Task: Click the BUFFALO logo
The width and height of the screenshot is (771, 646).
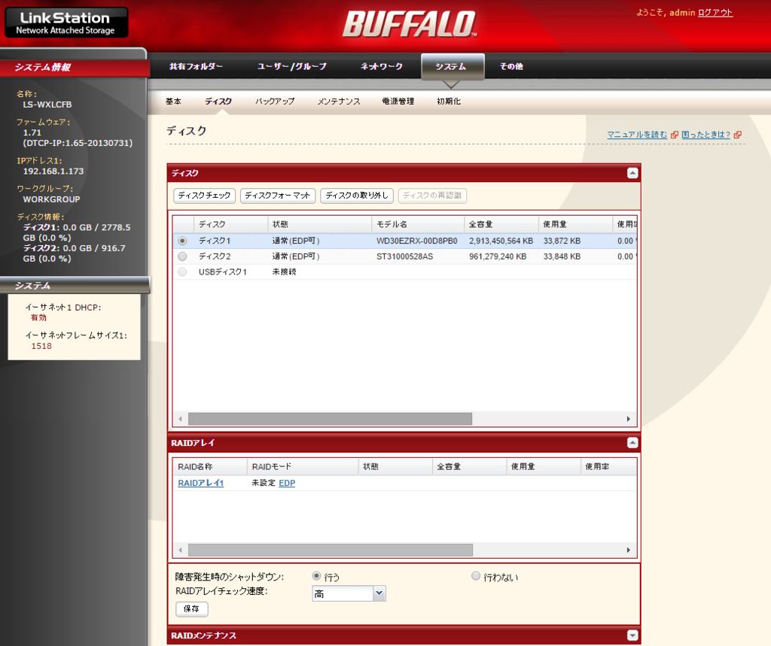Action: (410, 24)
